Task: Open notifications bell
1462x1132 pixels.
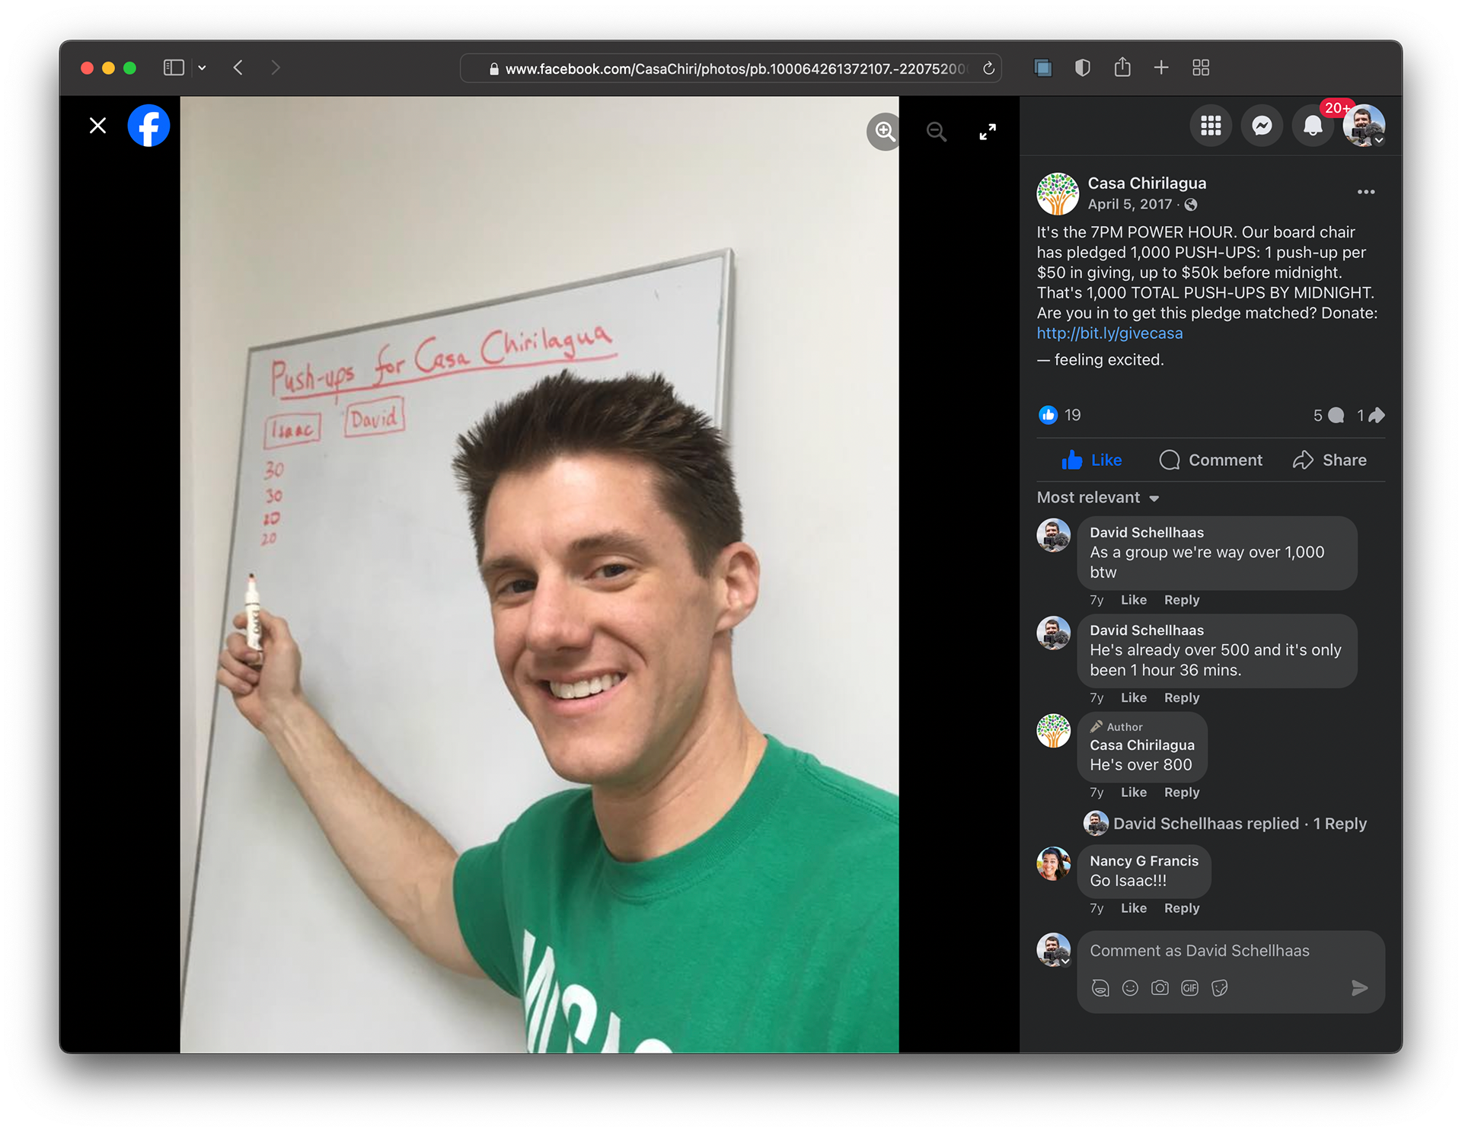Action: point(1313,126)
